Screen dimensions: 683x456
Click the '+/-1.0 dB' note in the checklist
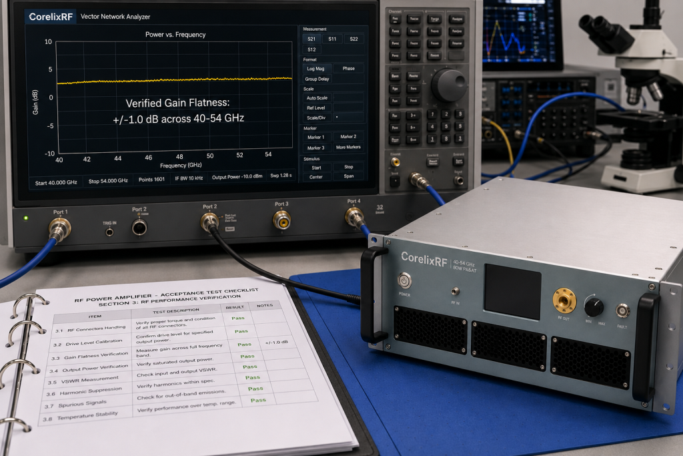pyautogui.click(x=277, y=343)
